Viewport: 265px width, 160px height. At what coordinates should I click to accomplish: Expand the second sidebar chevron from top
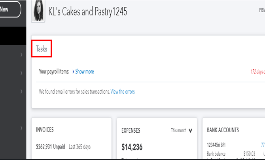[21, 73]
